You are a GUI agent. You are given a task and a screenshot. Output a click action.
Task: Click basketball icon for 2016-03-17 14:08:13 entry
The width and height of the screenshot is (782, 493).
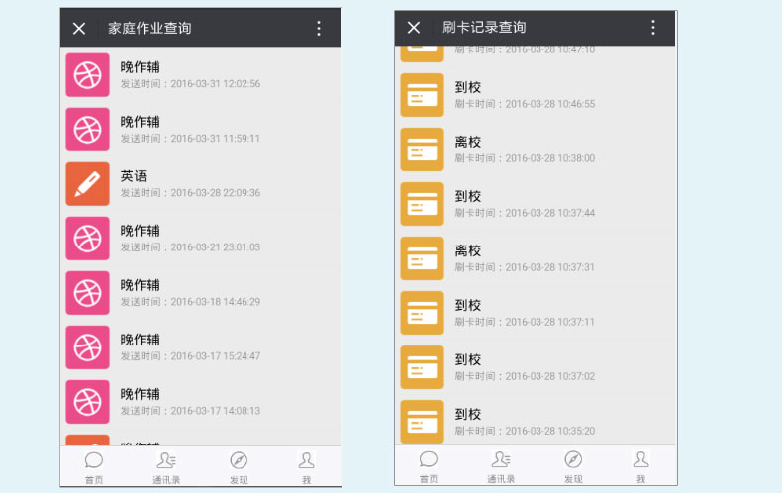(88, 402)
